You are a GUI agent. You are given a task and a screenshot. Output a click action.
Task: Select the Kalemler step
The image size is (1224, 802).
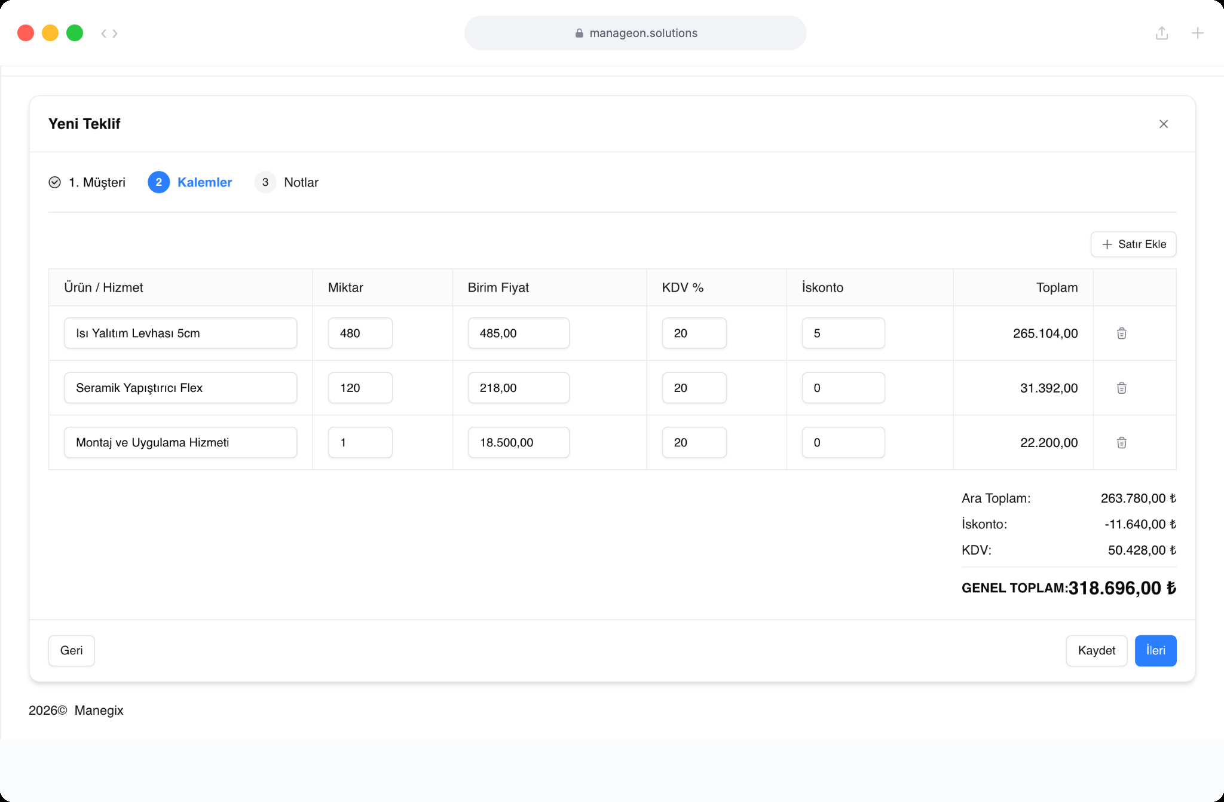coord(190,182)
